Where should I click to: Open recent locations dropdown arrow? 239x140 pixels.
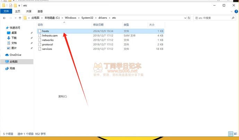coord(16,18)
